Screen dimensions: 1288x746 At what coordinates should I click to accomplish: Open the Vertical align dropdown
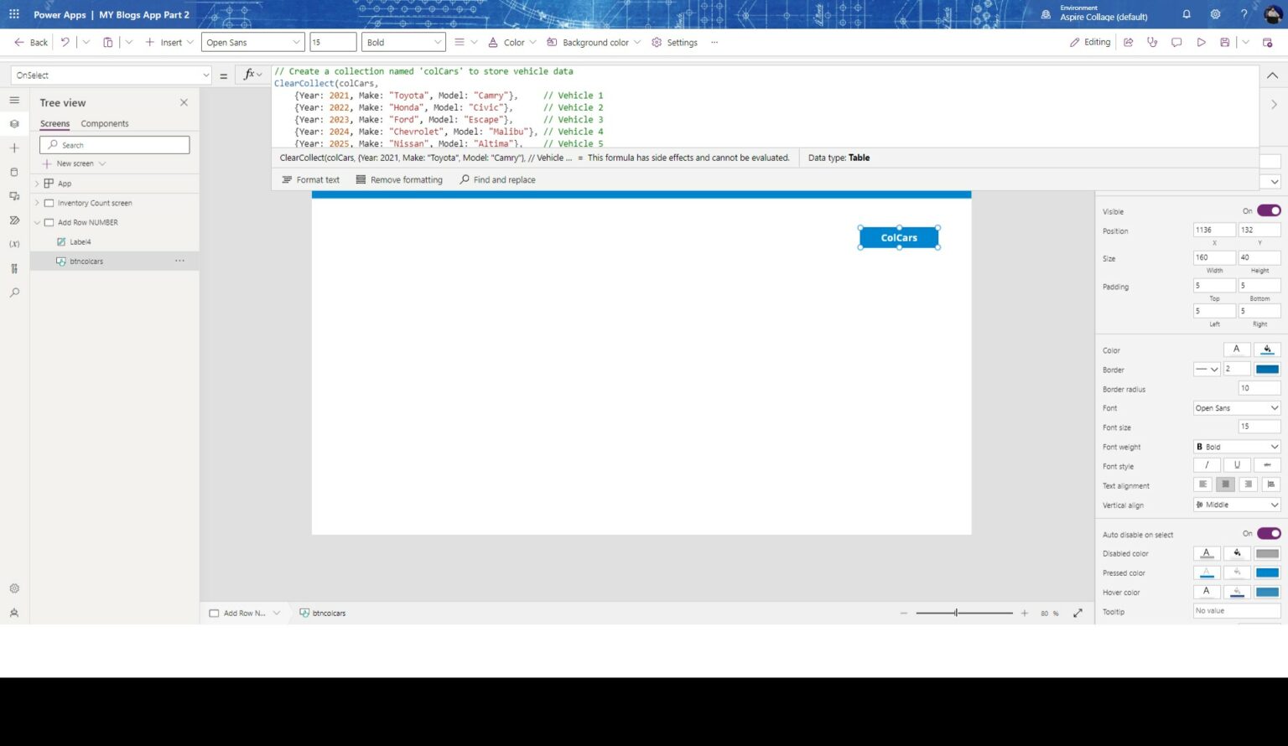pyautogui.click(x=1236, y=505)
